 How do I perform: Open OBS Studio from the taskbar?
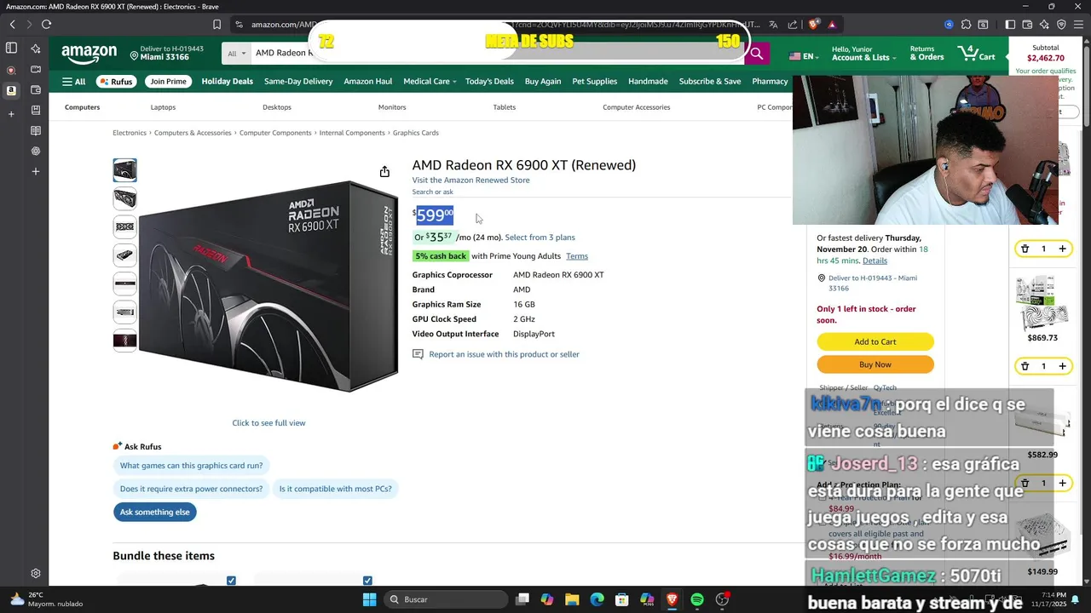pos(723,599)
